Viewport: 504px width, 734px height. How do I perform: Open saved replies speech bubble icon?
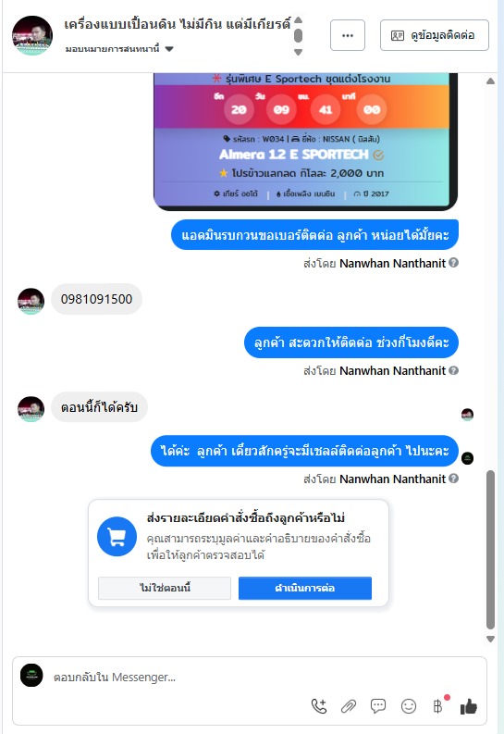(377, 706)
